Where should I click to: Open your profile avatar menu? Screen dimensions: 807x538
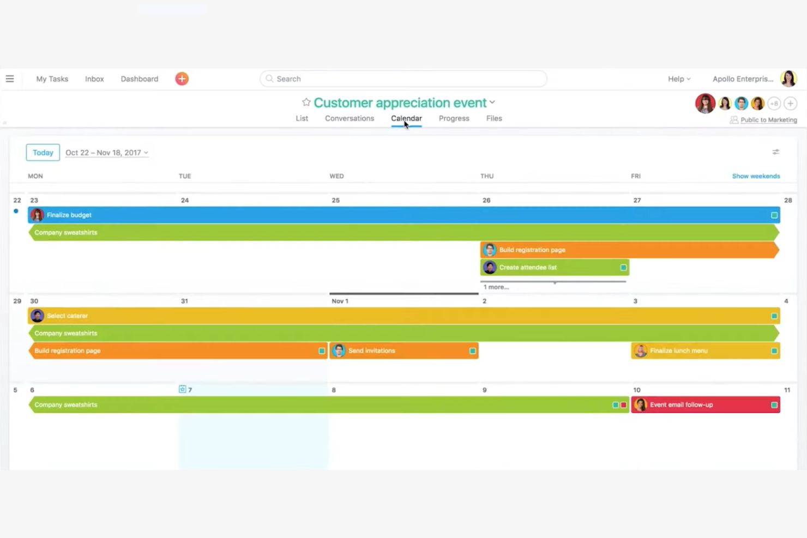tap(789, 78)
